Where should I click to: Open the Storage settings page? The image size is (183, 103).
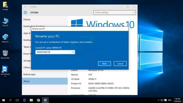[27, 61]
